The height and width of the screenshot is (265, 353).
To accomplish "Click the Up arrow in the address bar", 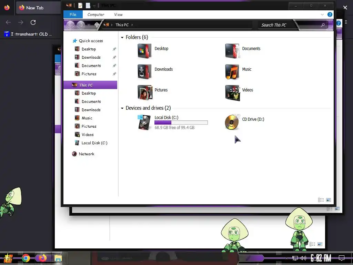I will click(97, 25).
